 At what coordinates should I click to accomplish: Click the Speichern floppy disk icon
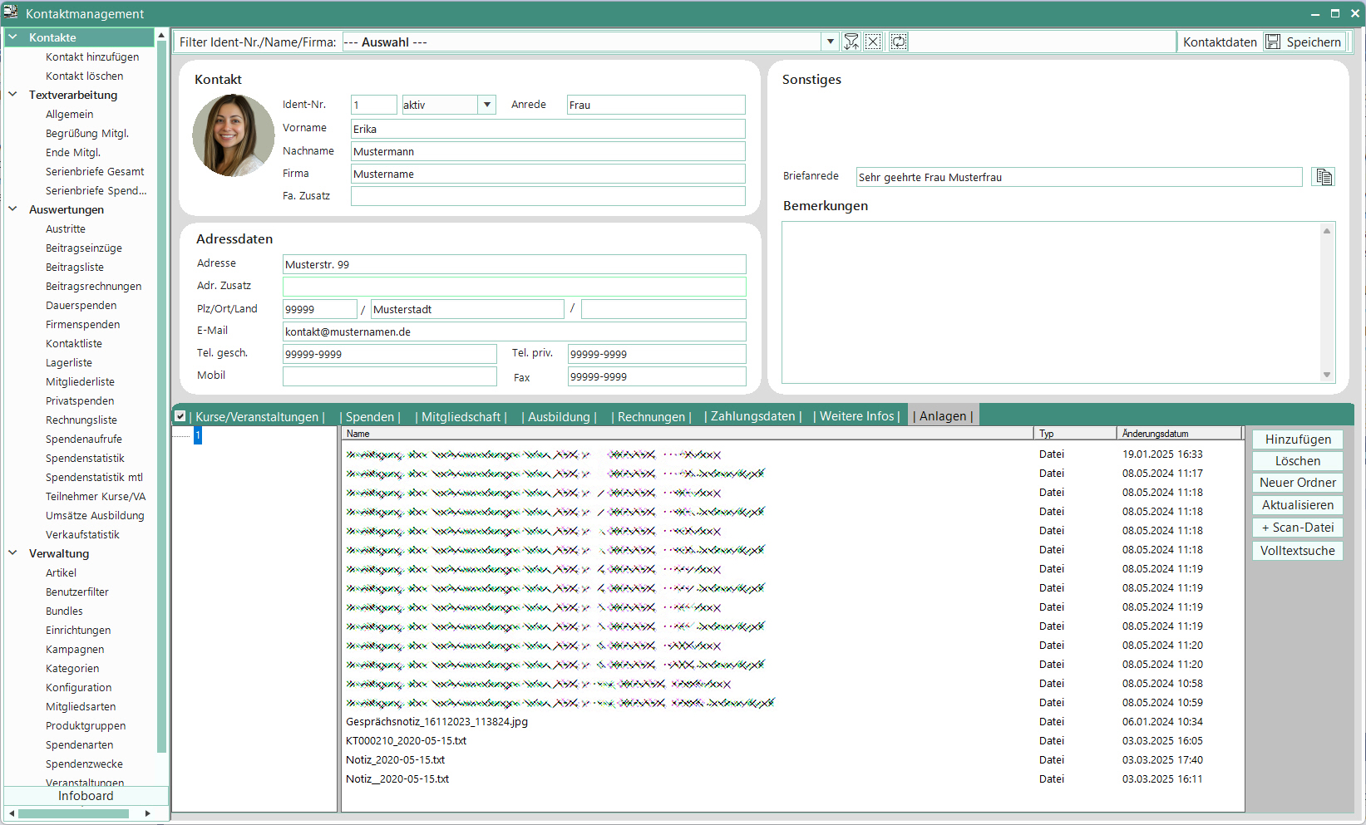[1273, 42]
